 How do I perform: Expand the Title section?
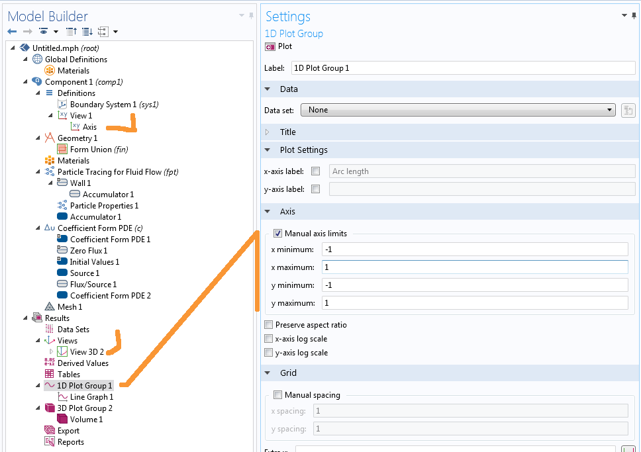point(268,132)
